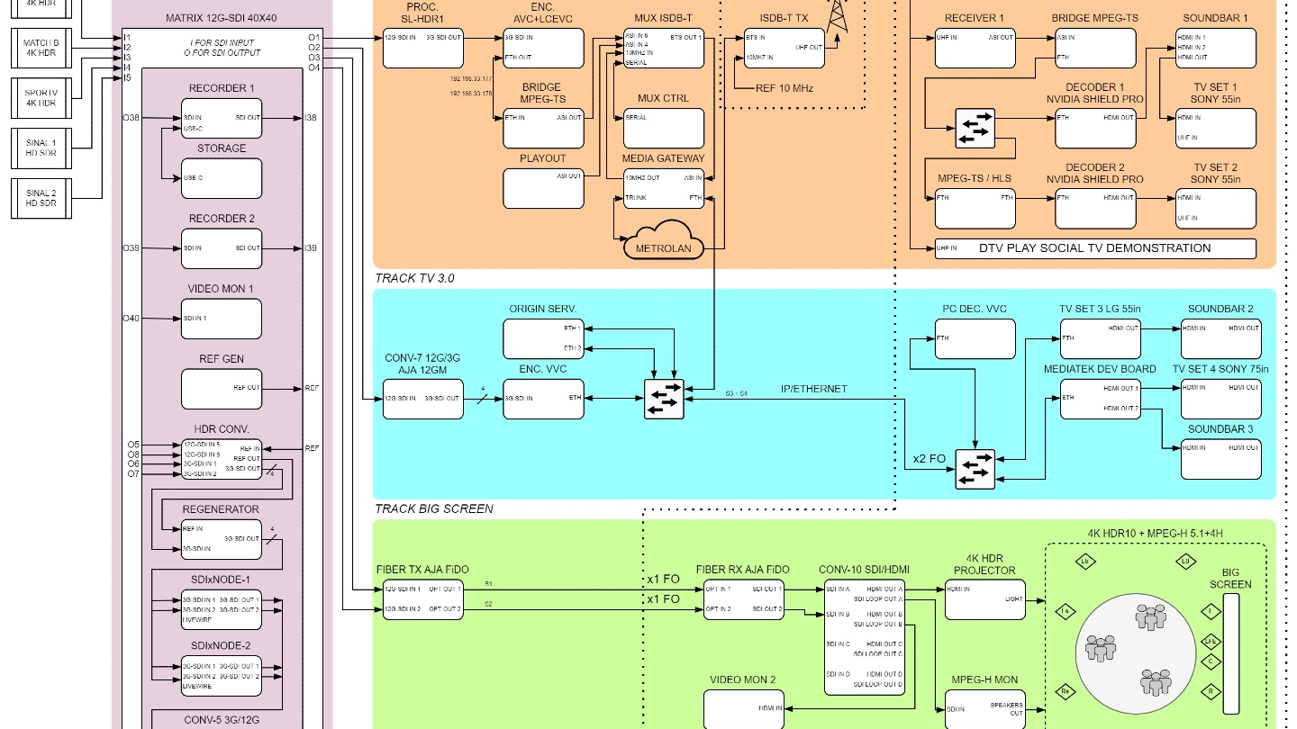Viewport: 1297px width, 729px height.
Task: Click the Lu upper-left height speaker diamond
Action: pos(1087,562)
